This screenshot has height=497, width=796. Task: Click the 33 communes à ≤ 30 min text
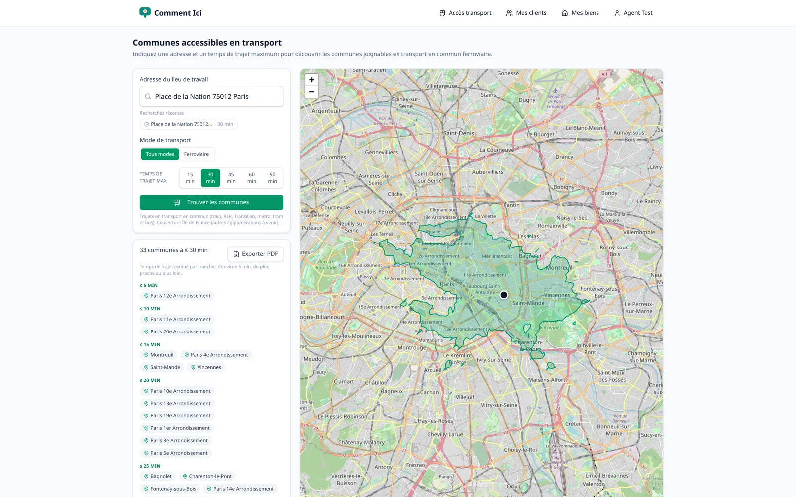[174, 250]
